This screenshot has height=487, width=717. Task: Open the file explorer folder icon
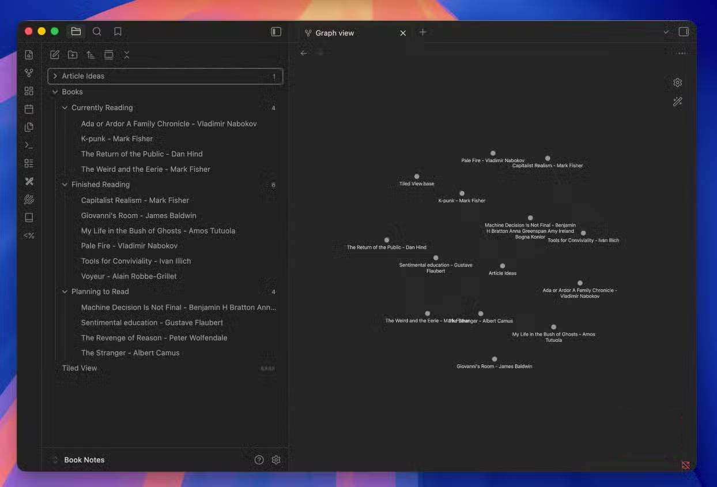tap(76, 32)
